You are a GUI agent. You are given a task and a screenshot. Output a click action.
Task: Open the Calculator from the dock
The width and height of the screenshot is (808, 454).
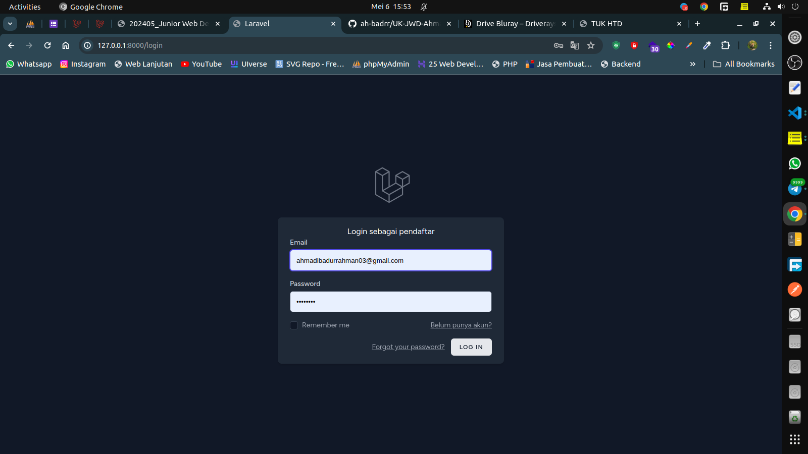795,239
